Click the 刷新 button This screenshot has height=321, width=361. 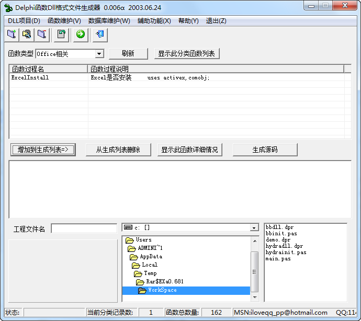(x=128, y=54)
